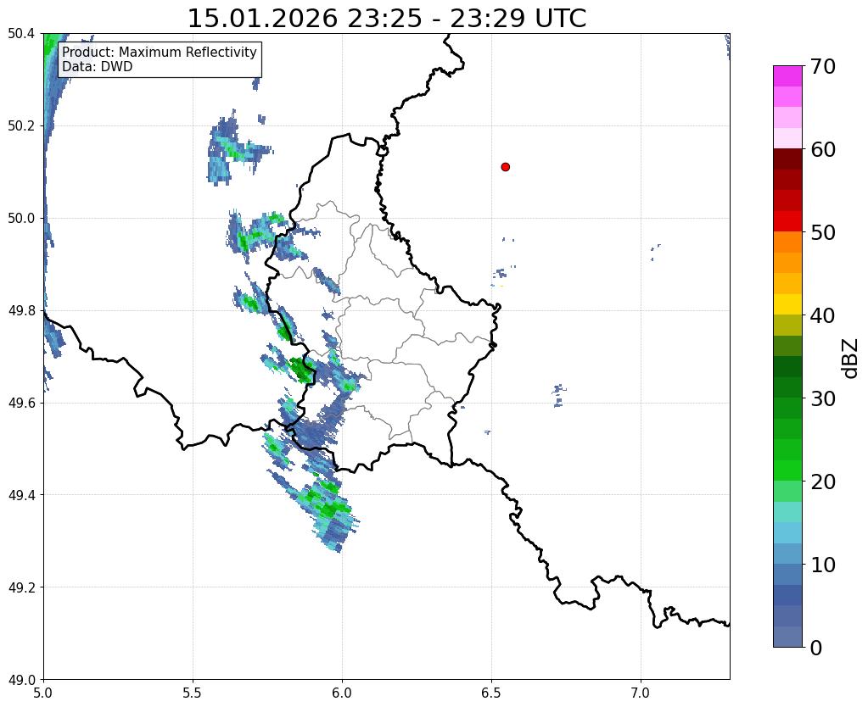Click the latitude axis label '49.0'
This screenshot has height=707, width=868.
[x=21, y=680]
